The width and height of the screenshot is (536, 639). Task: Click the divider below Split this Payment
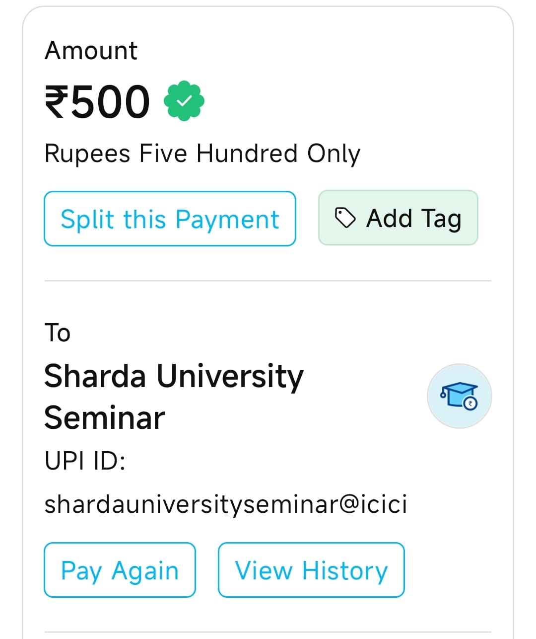point(268,281)
